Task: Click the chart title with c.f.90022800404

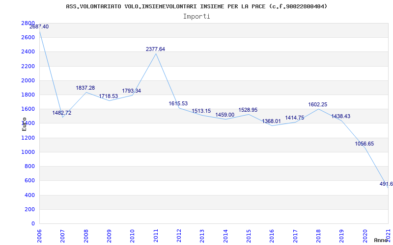Action: point(196,6)
